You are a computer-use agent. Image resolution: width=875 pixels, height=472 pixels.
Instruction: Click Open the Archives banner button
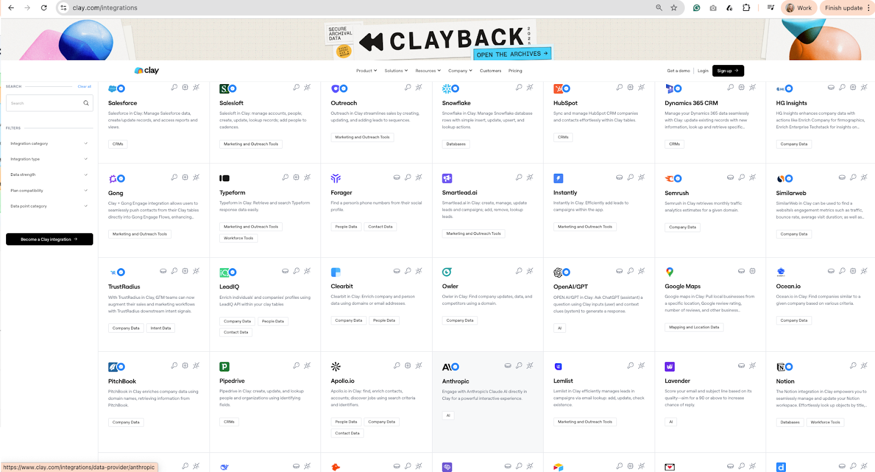(512, 54)
